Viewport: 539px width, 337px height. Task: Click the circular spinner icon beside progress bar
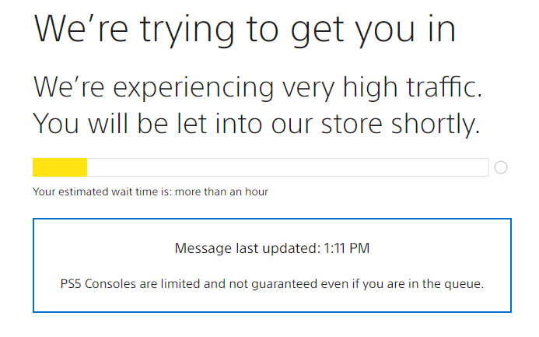(x=501, y=167)
